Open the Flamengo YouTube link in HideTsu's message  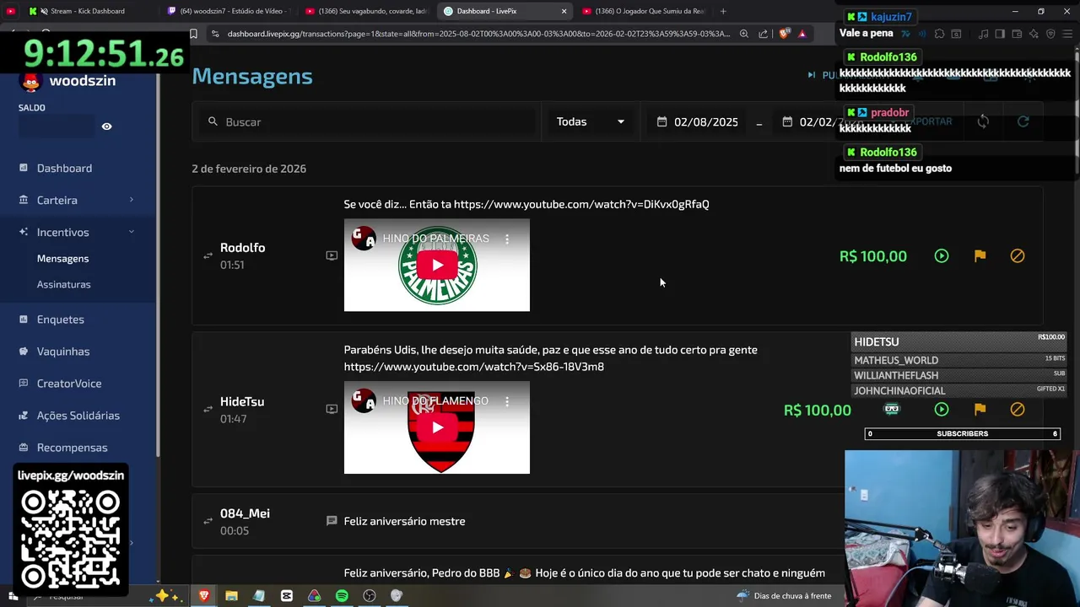click(474, 367)
